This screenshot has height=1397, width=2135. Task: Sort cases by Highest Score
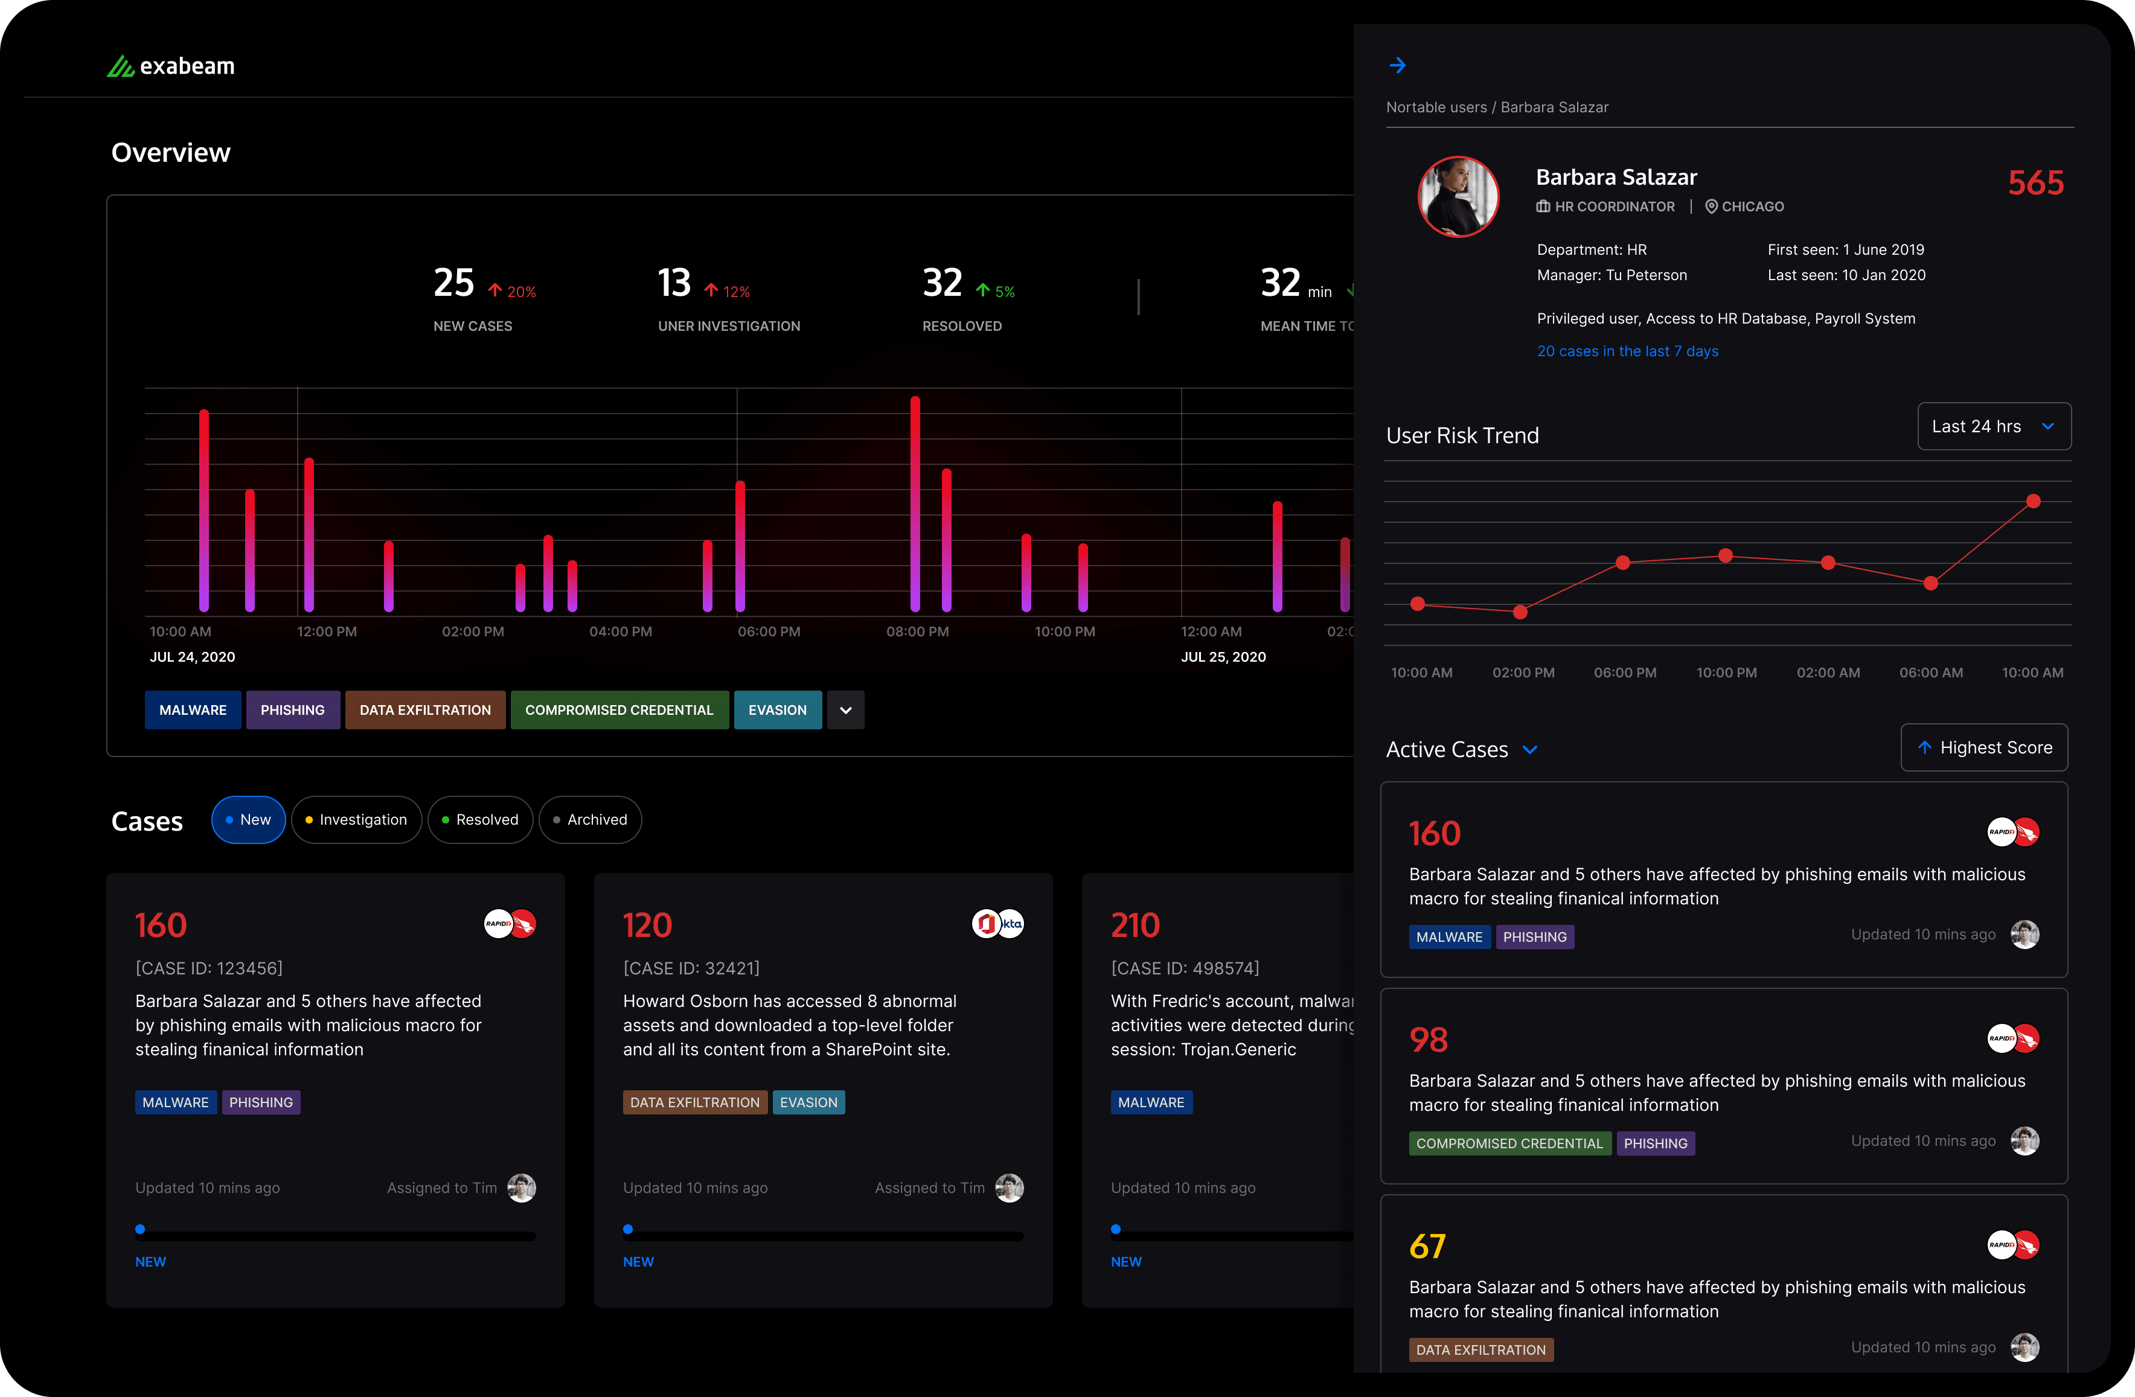pos(1983,747)
